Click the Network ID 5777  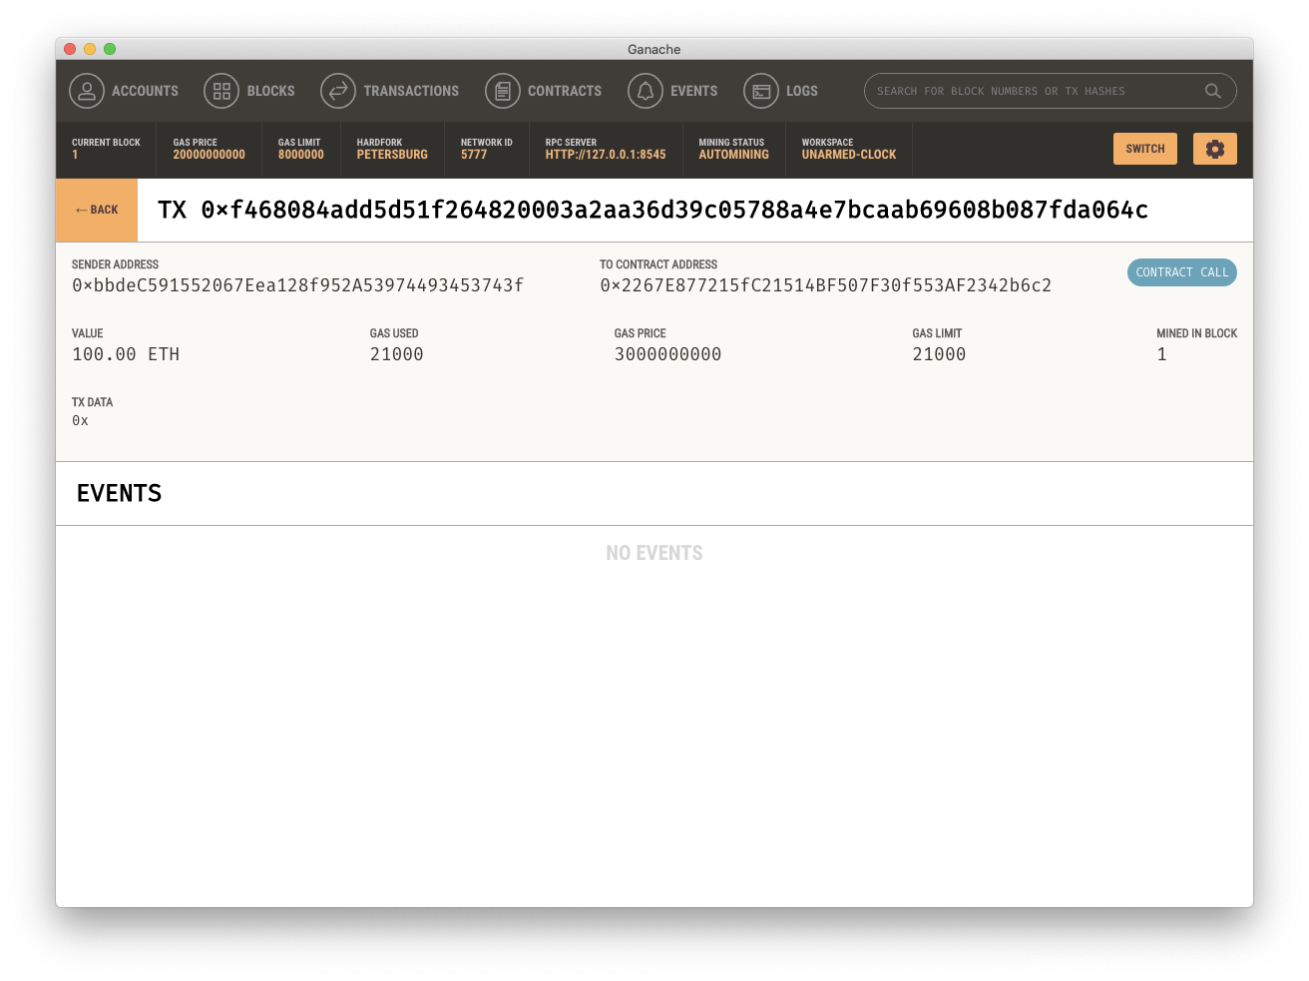pyautogui.click(x=474, y=155)
